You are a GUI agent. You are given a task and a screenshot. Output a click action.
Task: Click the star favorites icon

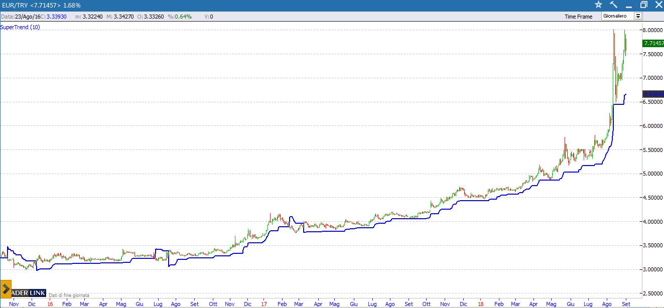tap(598, 5)
